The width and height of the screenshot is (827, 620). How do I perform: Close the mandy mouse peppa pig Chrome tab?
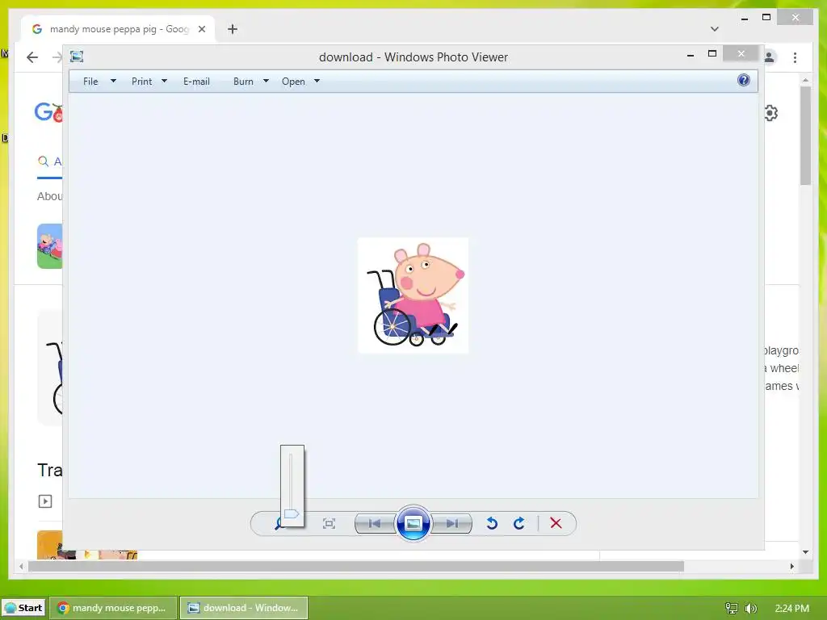coord(202,29)
